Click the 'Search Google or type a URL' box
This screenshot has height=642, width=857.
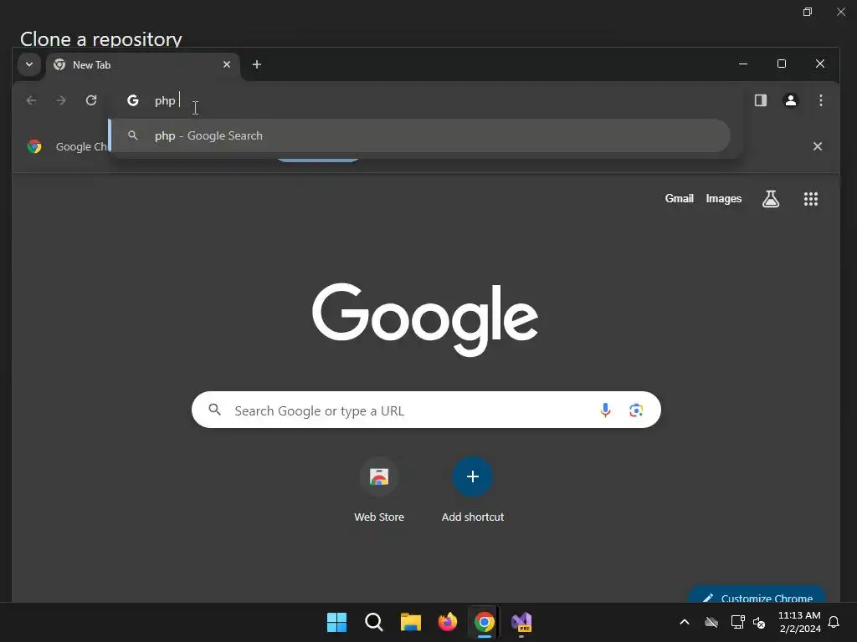(x=426, y=410)
